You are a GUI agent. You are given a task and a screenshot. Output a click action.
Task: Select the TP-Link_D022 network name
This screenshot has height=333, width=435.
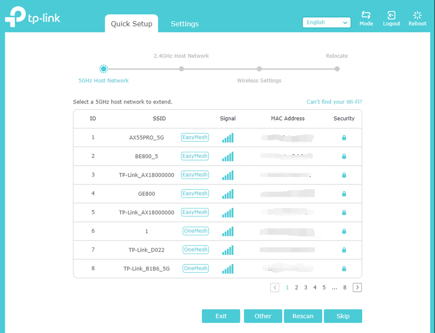(146, 250)
